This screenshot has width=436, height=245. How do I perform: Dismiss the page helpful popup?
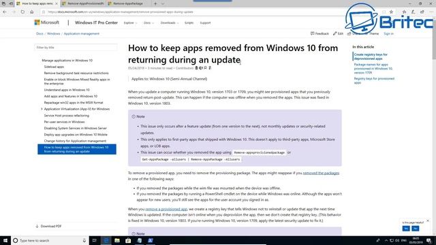428,220
